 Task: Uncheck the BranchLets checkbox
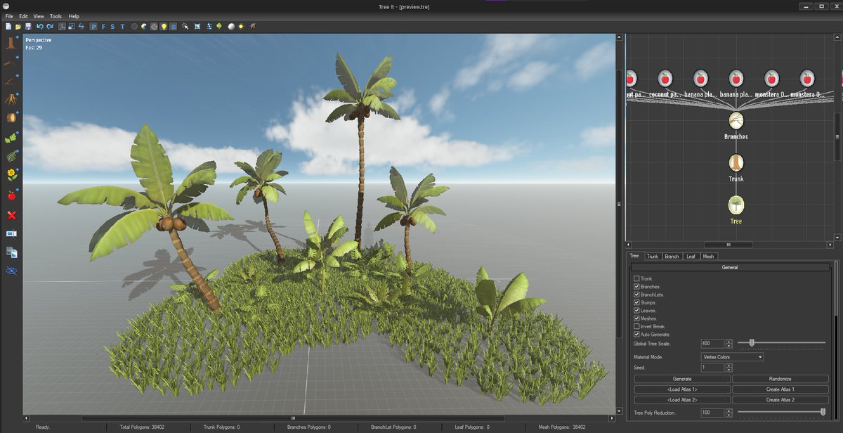[636, 295]
